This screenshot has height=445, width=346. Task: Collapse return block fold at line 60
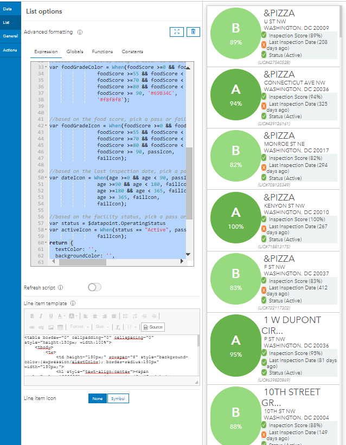(x=46, y=243)
